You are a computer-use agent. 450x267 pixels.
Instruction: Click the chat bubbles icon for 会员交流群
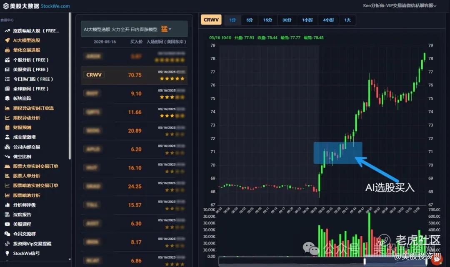[7, 234]
